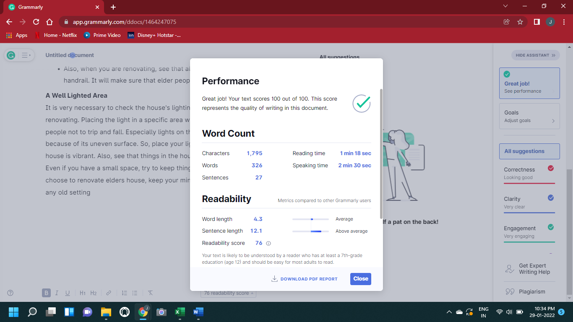Open the Chrome tab search chevron
The height and width of the screenshot is (322, 573).
click(x=505, y=6)
